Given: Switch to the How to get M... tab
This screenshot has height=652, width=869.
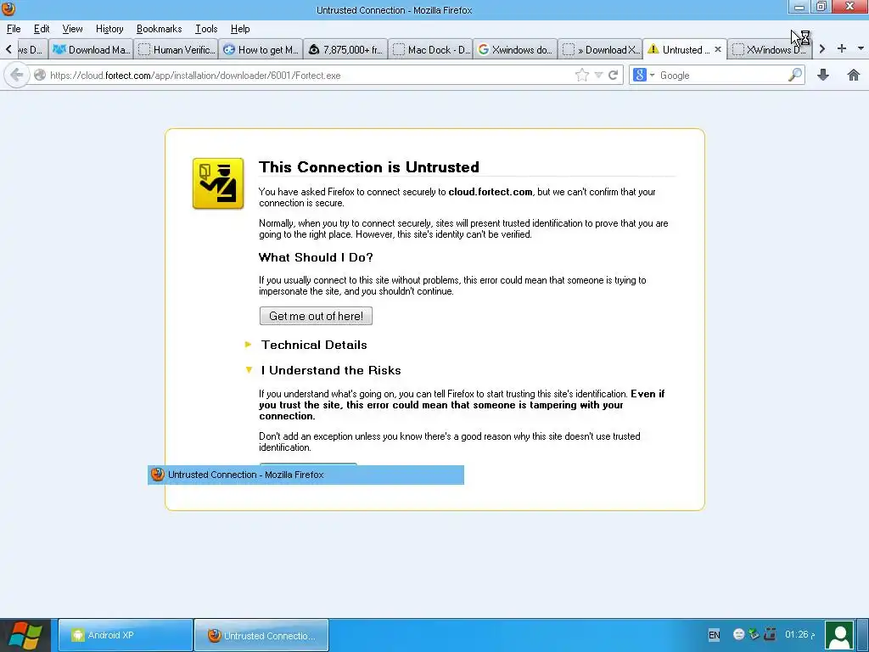Looking at the screenshot, I should coord(261,49).
